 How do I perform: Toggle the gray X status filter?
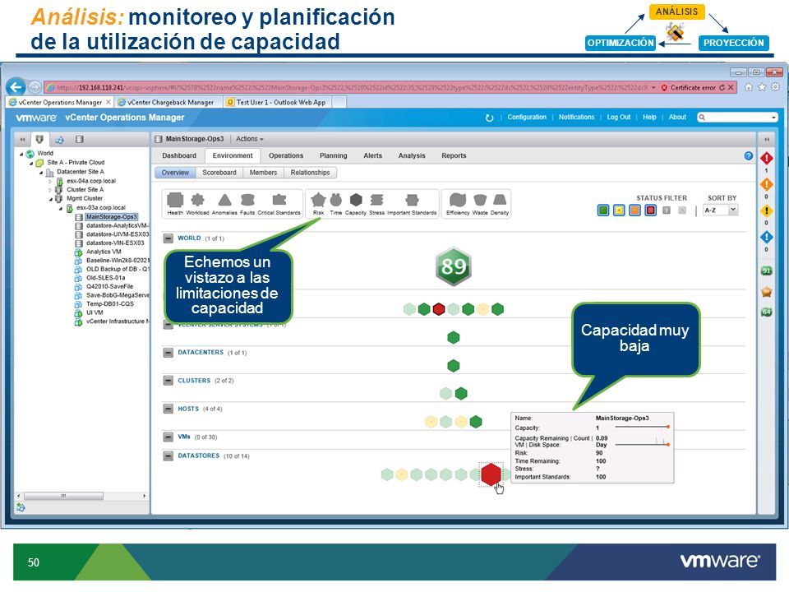[x=682, y=210]
